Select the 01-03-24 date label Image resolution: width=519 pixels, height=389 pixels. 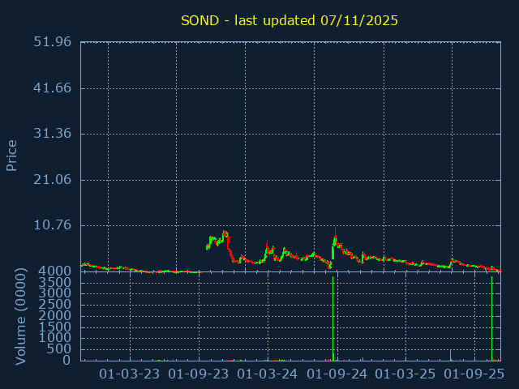(x=268, y=374)
